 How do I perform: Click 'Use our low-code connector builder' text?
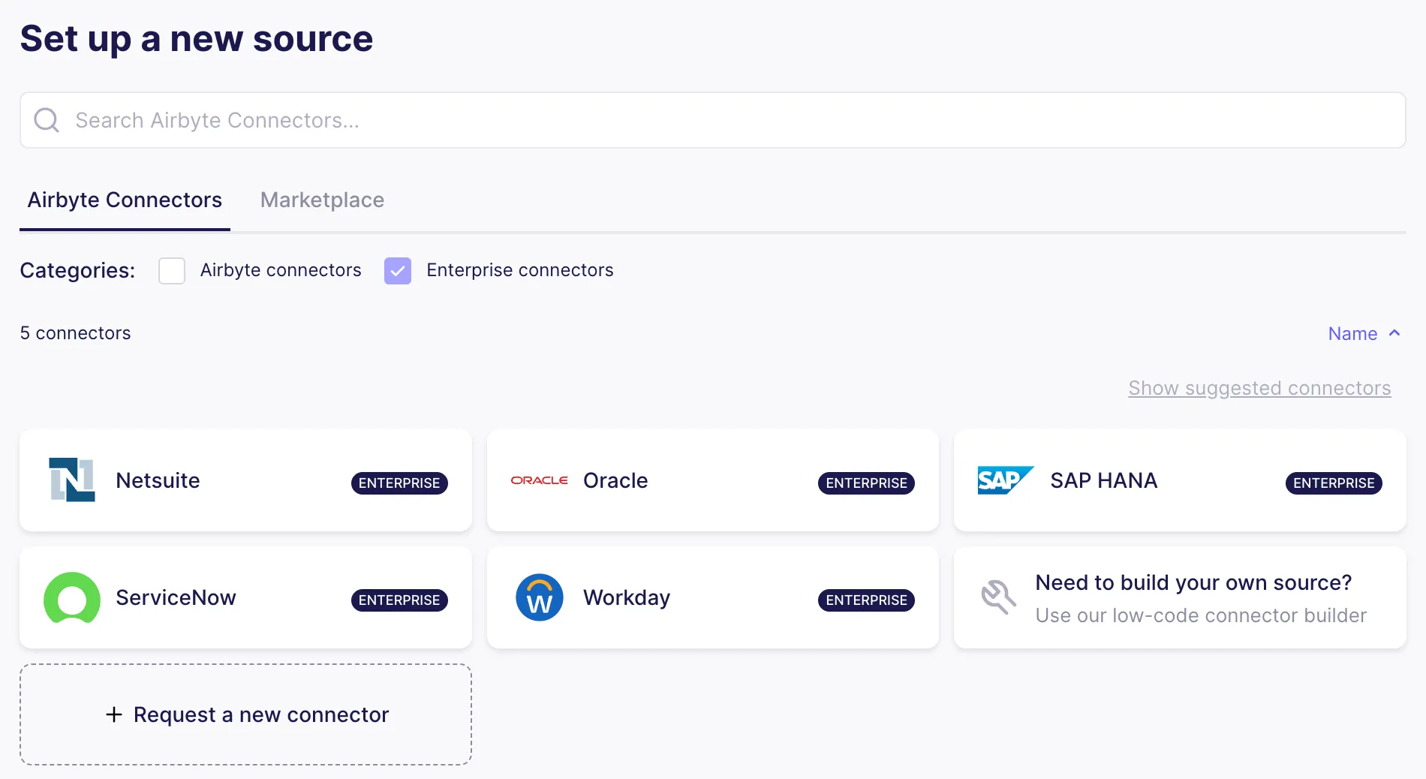point(1201,615)
